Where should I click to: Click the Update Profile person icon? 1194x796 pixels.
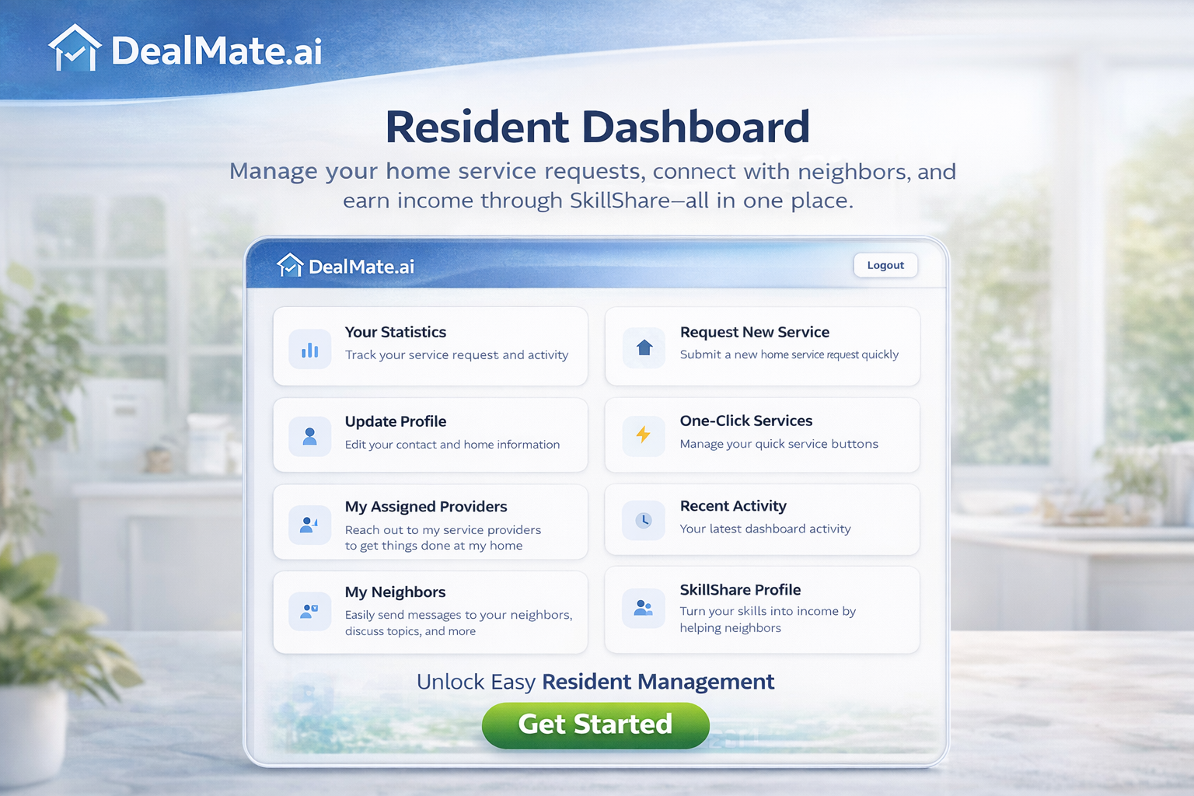(x=309, y=436)
